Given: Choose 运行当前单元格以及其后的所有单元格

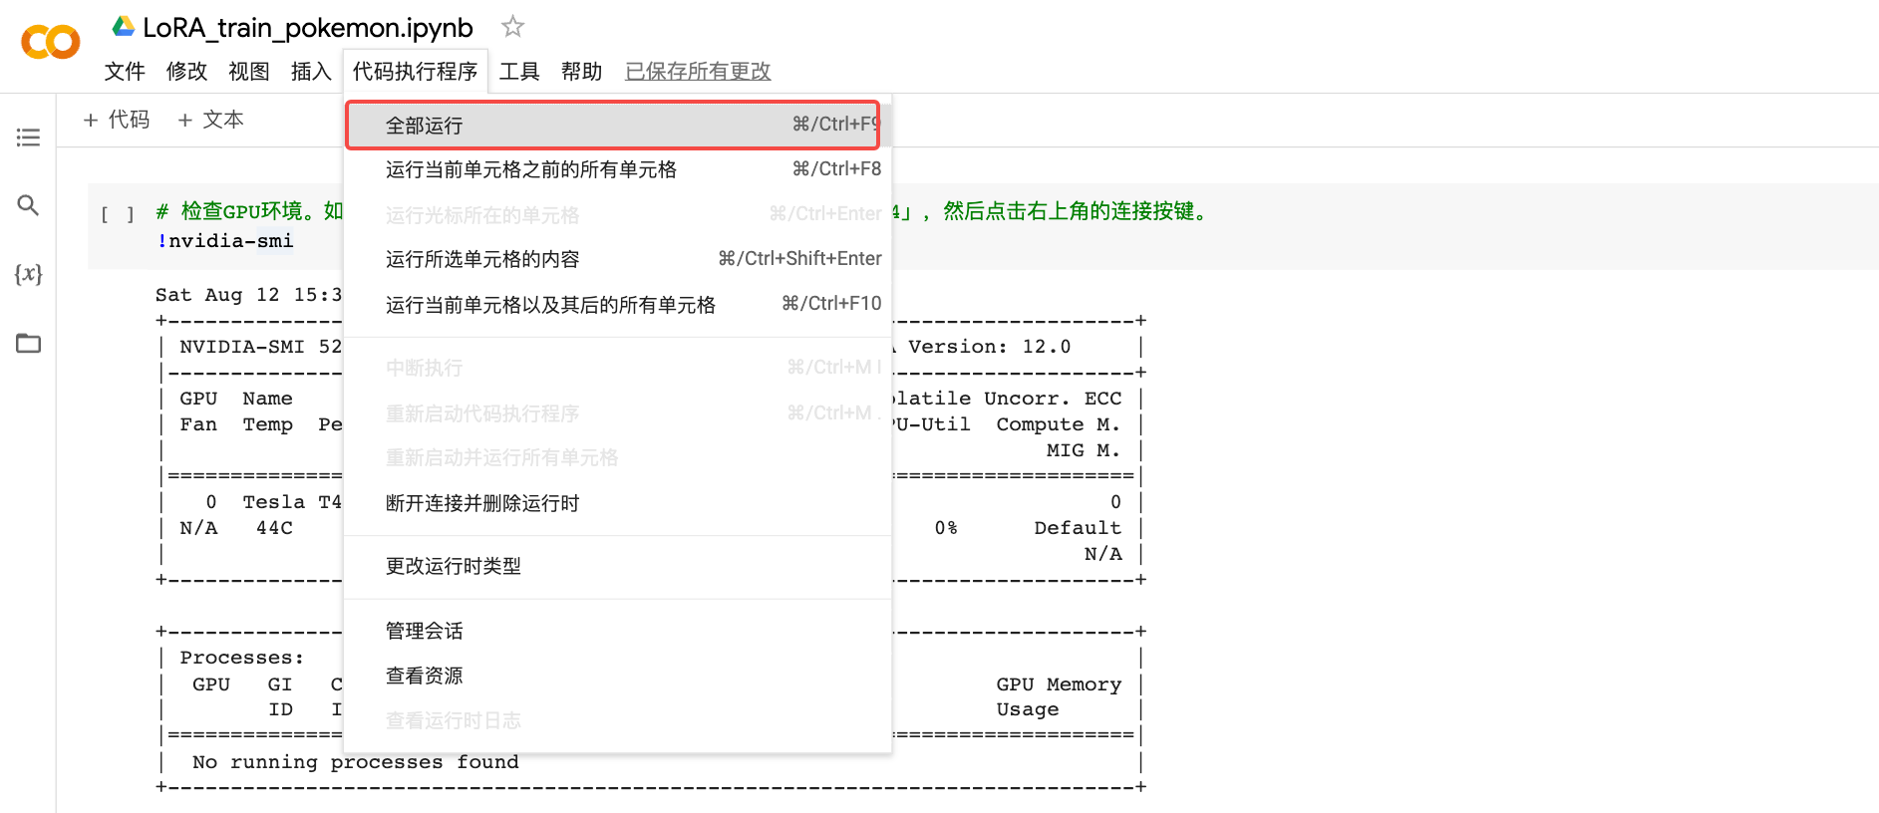Looking at the screenshot, I should [x=550, y=305].
